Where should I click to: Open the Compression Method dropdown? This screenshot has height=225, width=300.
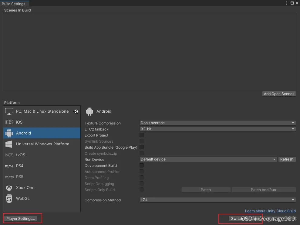[218, 200]
